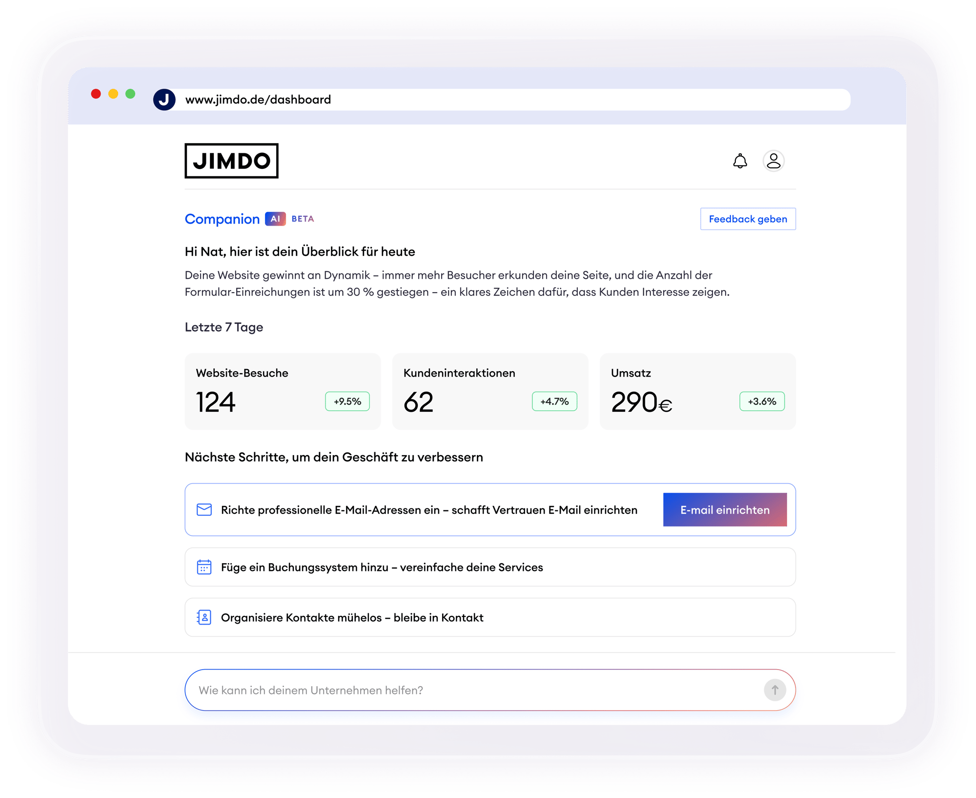Select the Organisiere Kontakte mühelos suggestion

coord(489,617)
